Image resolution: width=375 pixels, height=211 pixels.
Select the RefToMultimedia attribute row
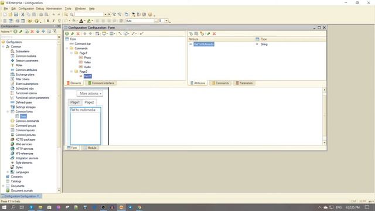coord(204,45)
